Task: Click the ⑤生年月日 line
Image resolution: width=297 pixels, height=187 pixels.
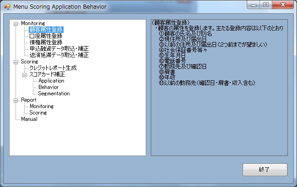Action: pyautogui.click(x=172, y=56)
